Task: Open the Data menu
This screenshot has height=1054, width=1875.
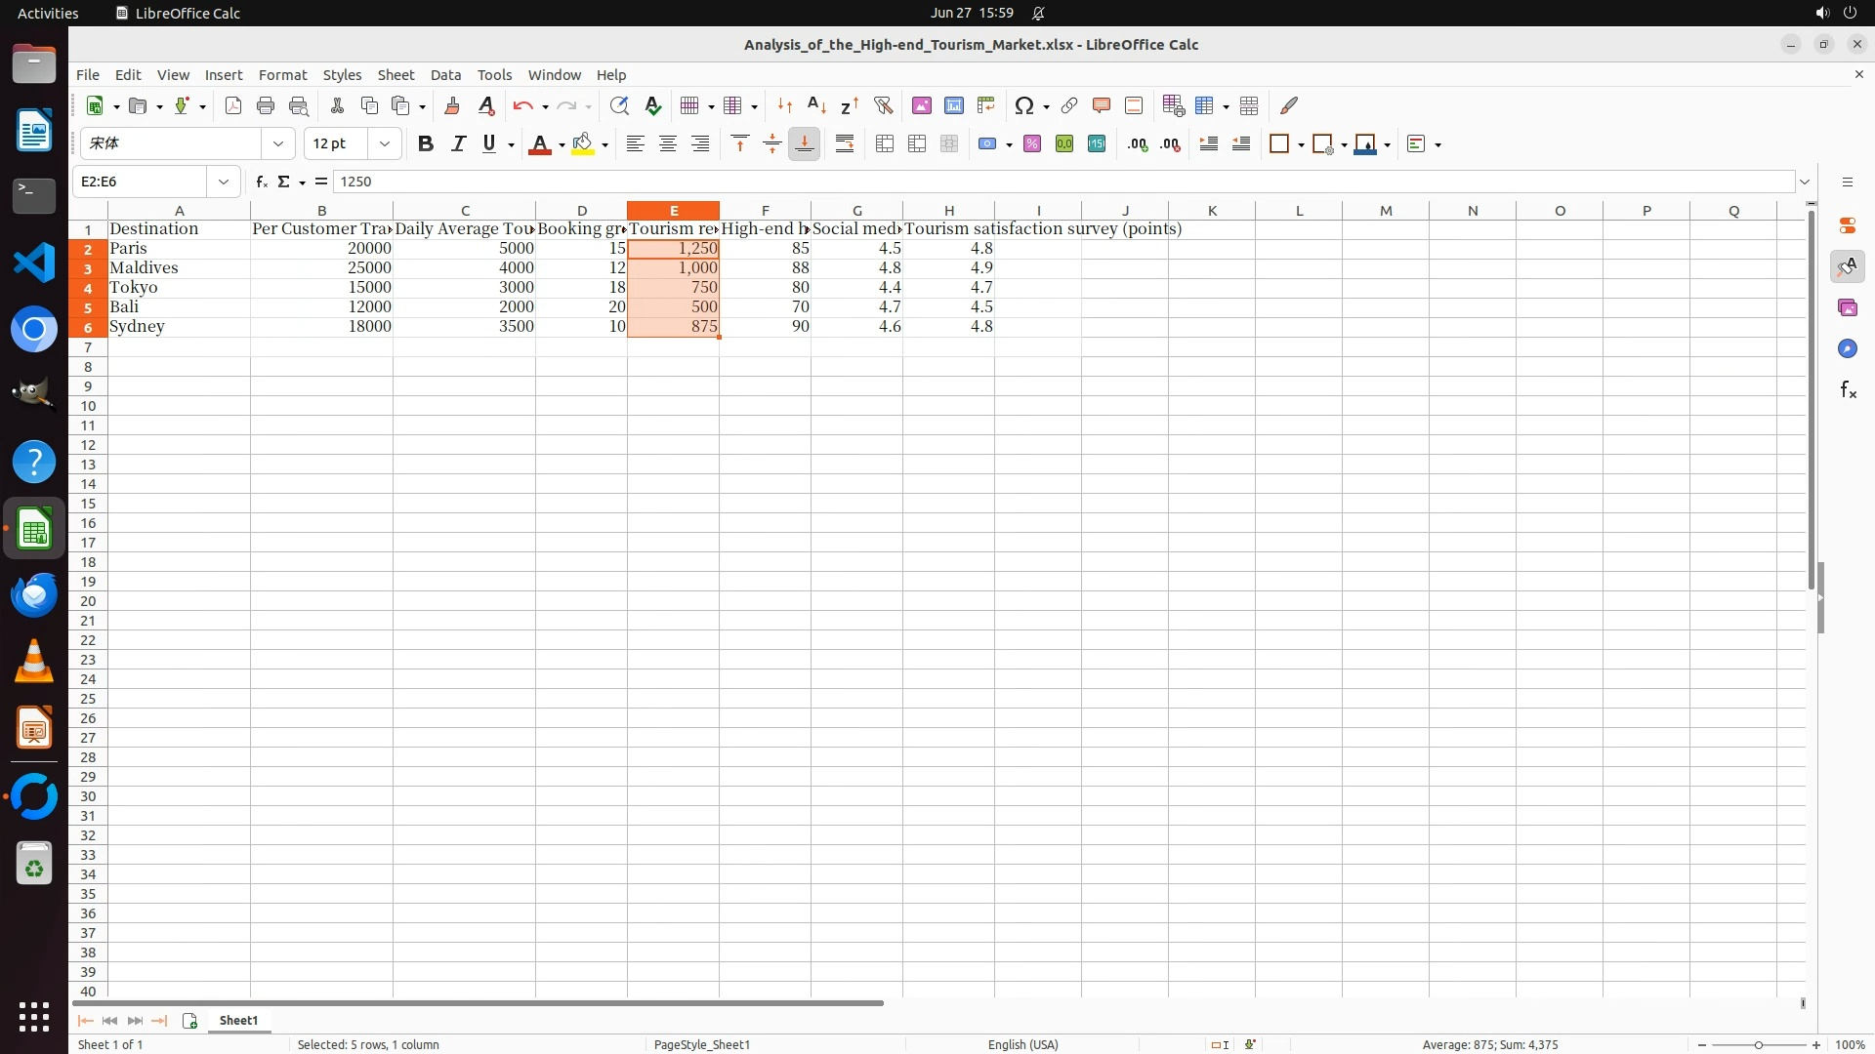Action: pyautogui.click(x=445, y=75)
